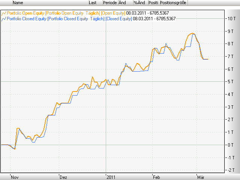
Task: Click the 6 T axis label
Action: click(x=231, y=69)
